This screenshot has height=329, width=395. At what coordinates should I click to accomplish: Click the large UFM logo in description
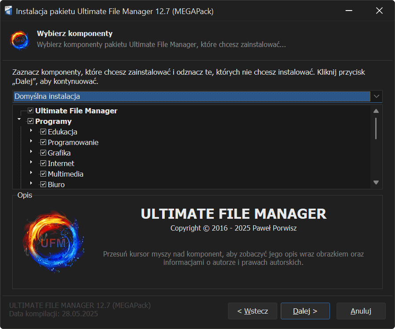pyautogui.click(x=53, y=242)
